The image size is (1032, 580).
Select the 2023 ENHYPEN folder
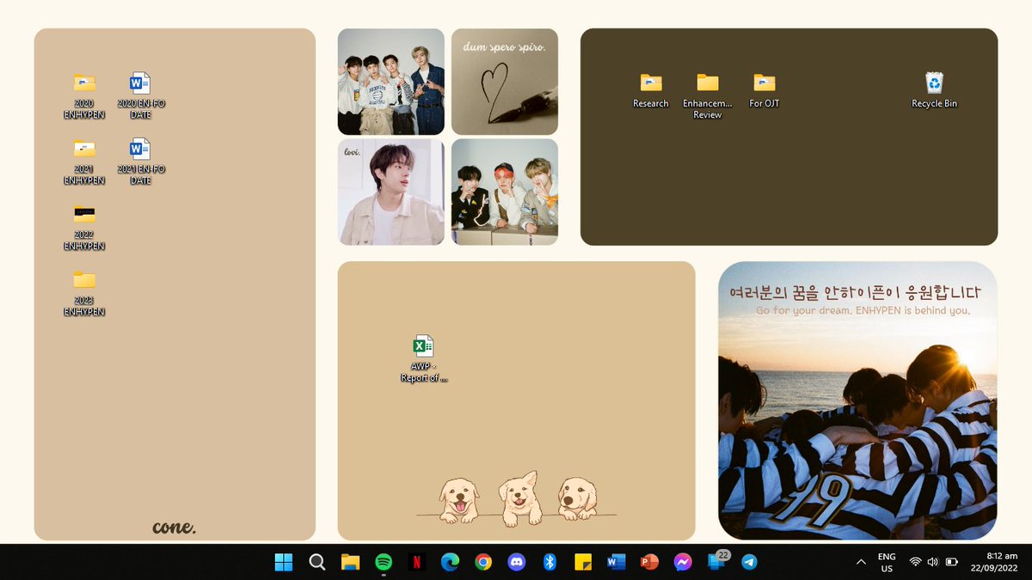tap(84, 293)
